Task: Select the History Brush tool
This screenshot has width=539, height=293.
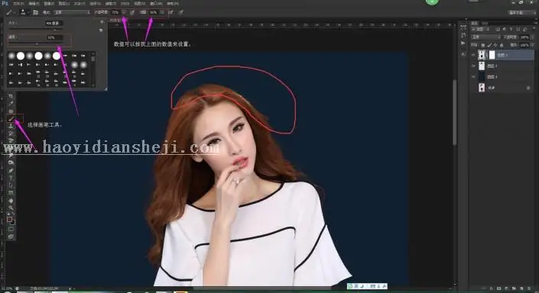Action: point(11,134)
